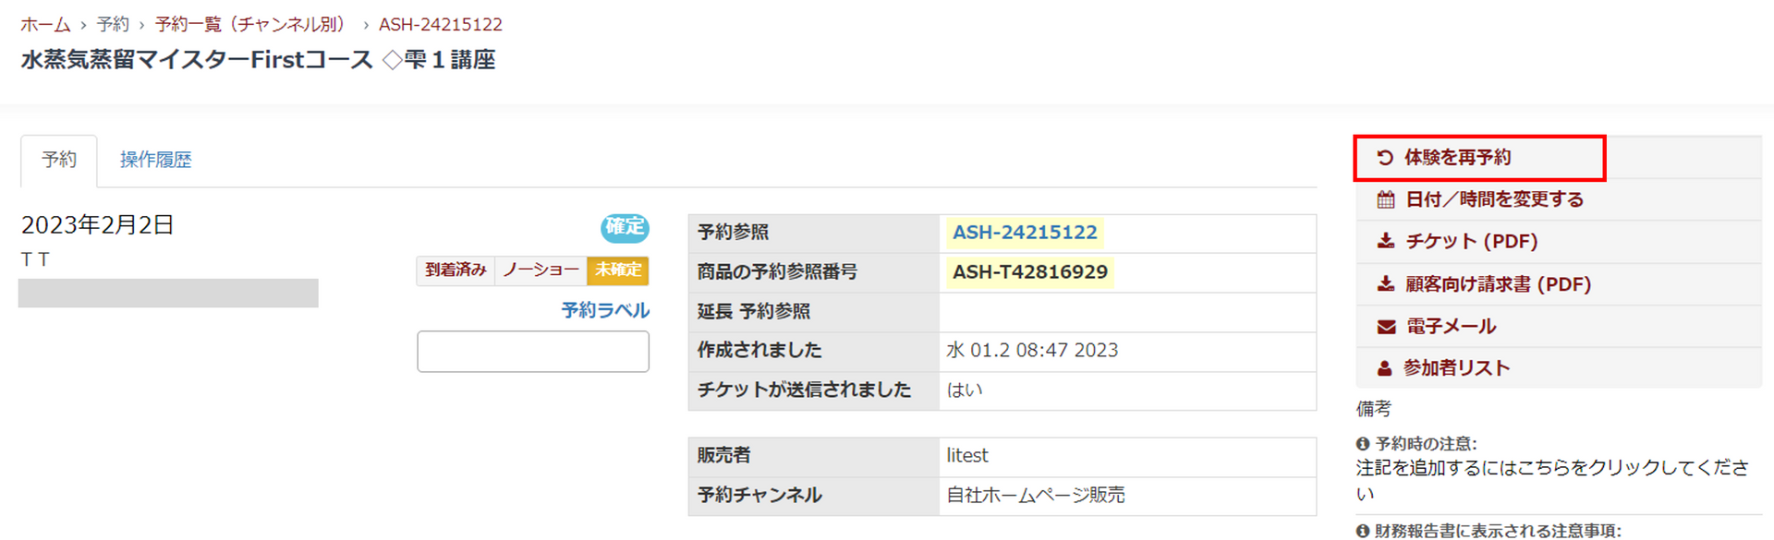1774x540 pixels.
Task: Click the rebook experience circular arrow icon
Action: 1384,158
